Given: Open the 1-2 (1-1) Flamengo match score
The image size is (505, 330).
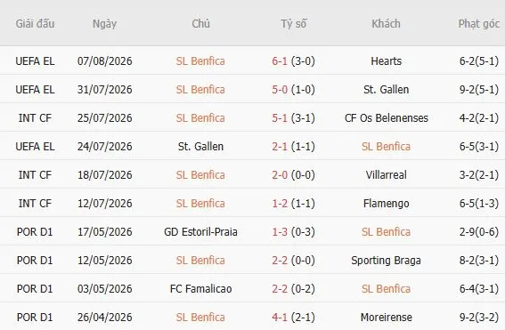Looking at the screenshot, I should click(293, 204).
